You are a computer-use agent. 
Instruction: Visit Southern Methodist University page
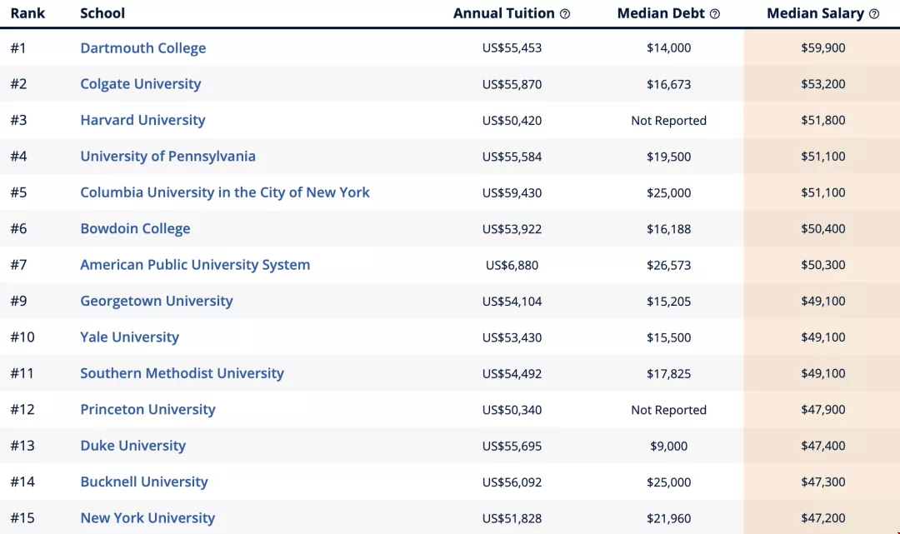(x=182, y=373)
